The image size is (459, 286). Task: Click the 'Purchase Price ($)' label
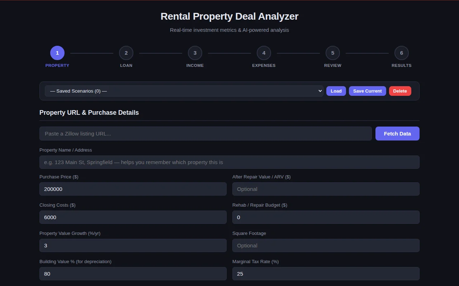(59, 177)
